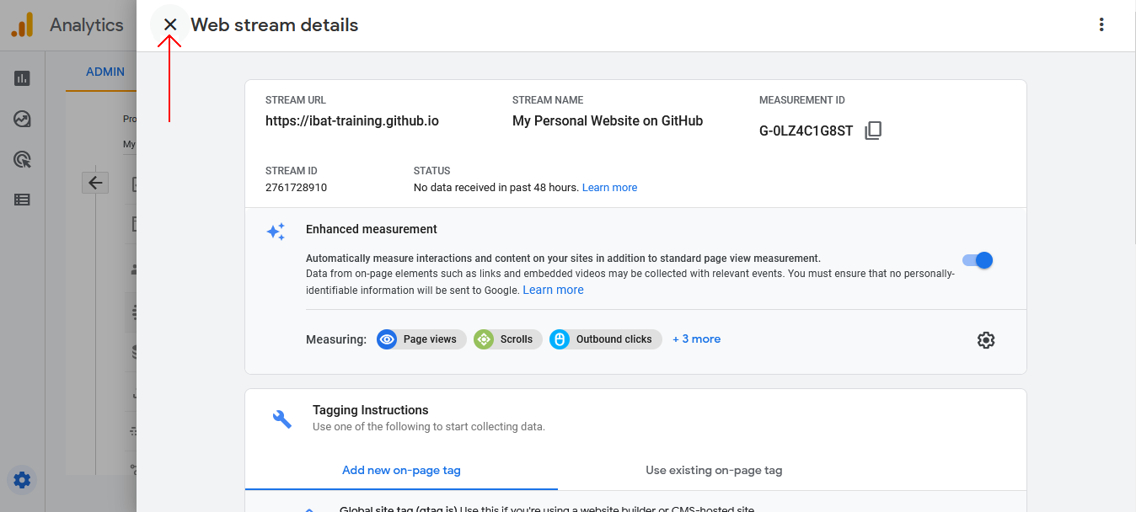Open Learn more link under Enhanced measurement

click(x=553, y=290)
